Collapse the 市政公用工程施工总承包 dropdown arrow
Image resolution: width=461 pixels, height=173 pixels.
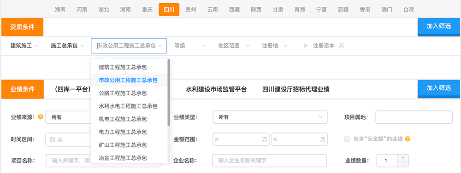point(160,46)
